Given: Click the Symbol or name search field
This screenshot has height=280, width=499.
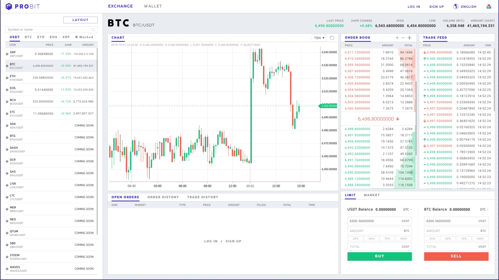Looking at the screenshot, I should 51,30.
